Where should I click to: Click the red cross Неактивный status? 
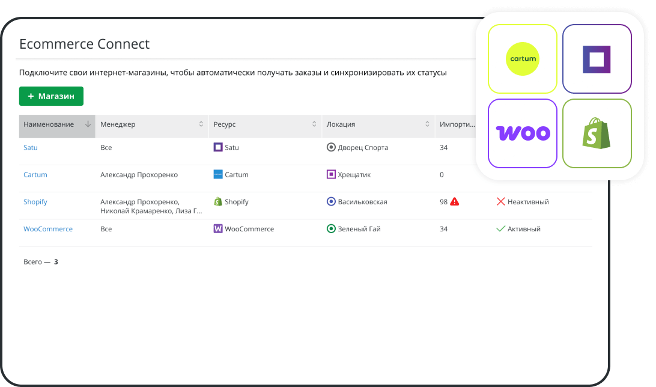click(x=500, y=202)
